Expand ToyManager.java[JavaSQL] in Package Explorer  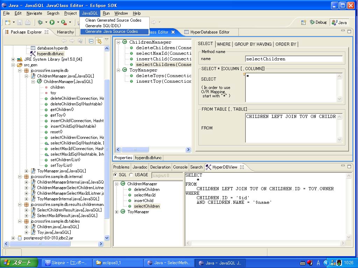(27, 171)
